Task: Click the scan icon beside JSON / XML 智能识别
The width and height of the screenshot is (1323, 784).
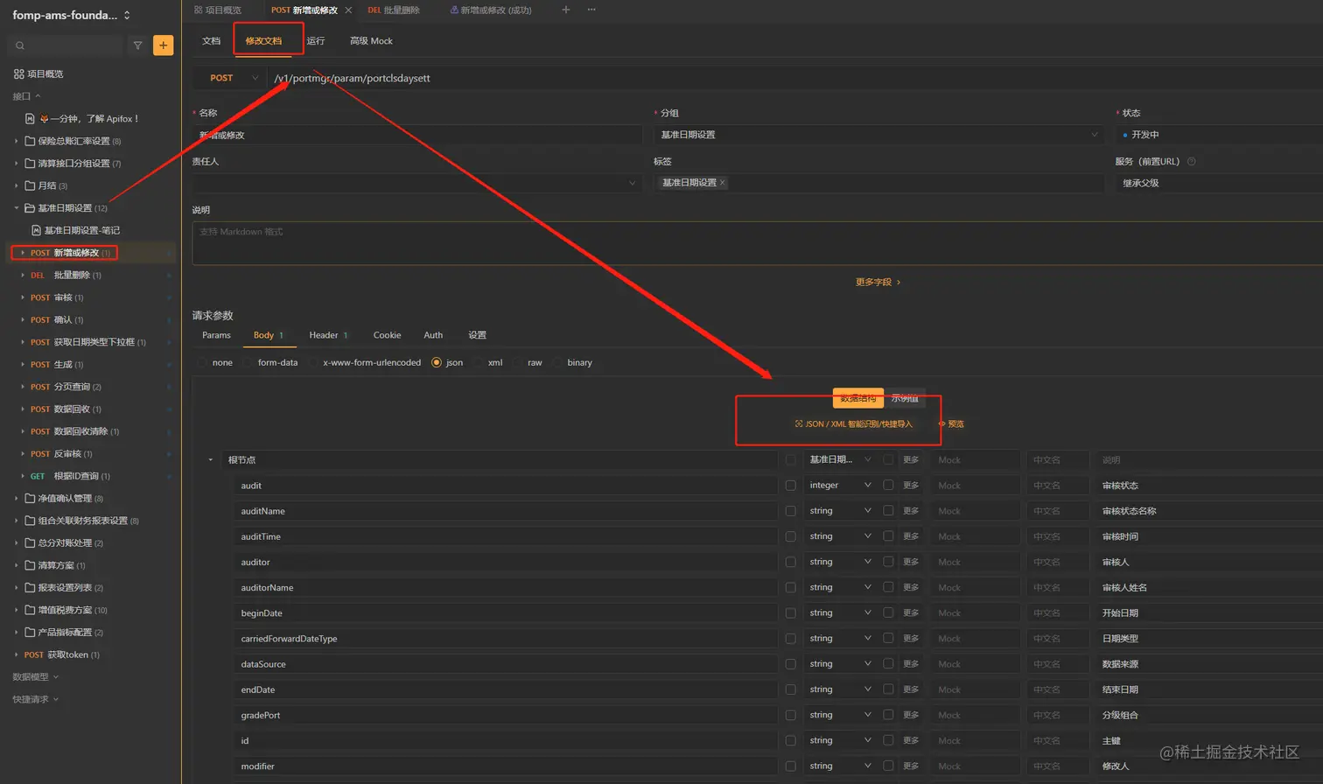Action: click(x=798, y=424)
